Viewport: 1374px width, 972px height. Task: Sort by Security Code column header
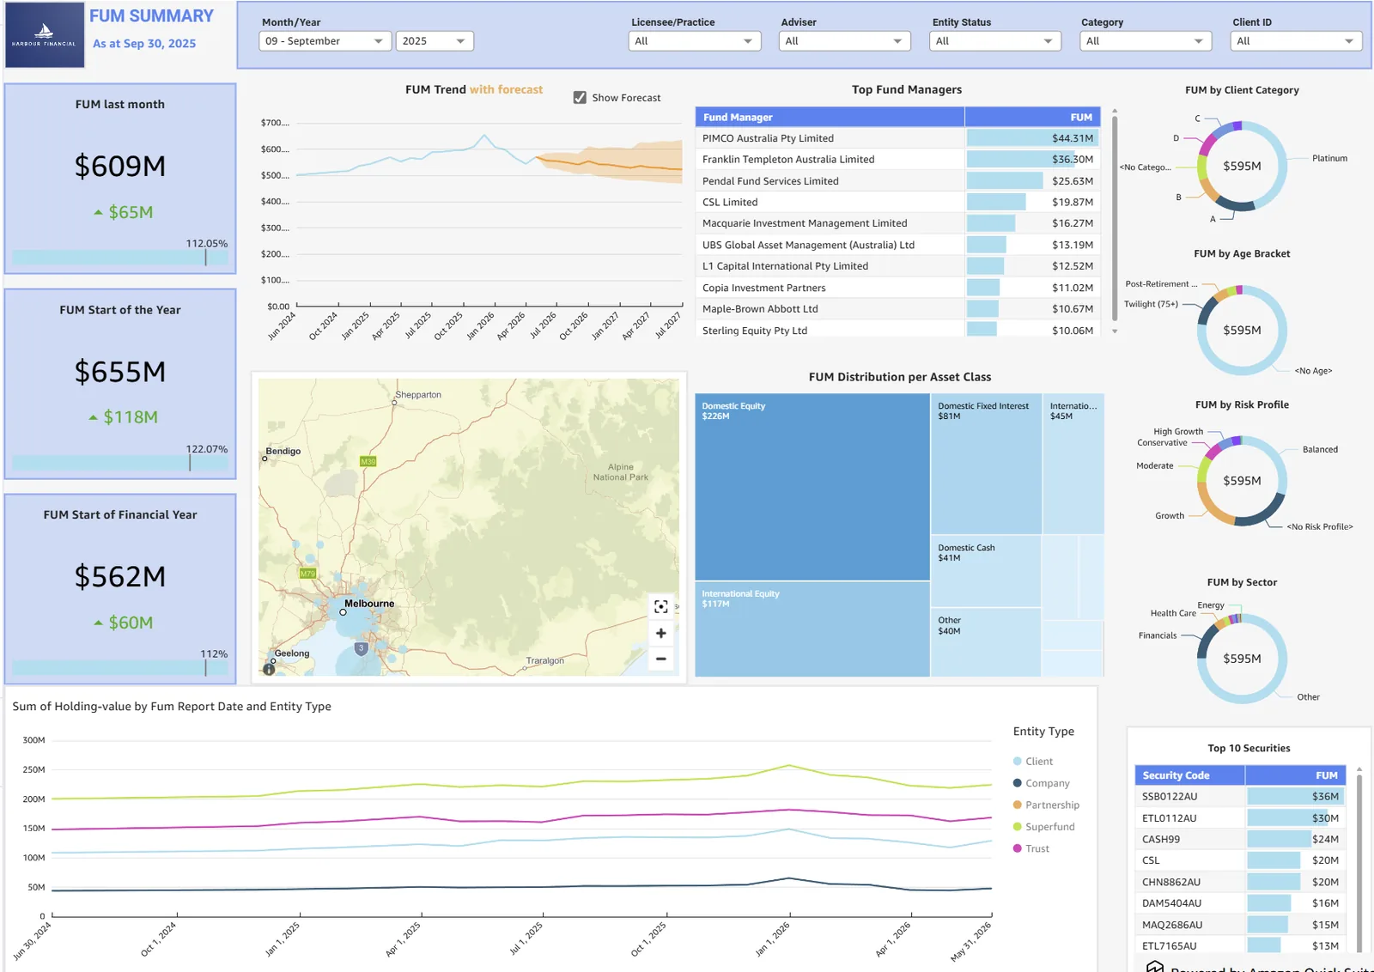coord(1189,775)
